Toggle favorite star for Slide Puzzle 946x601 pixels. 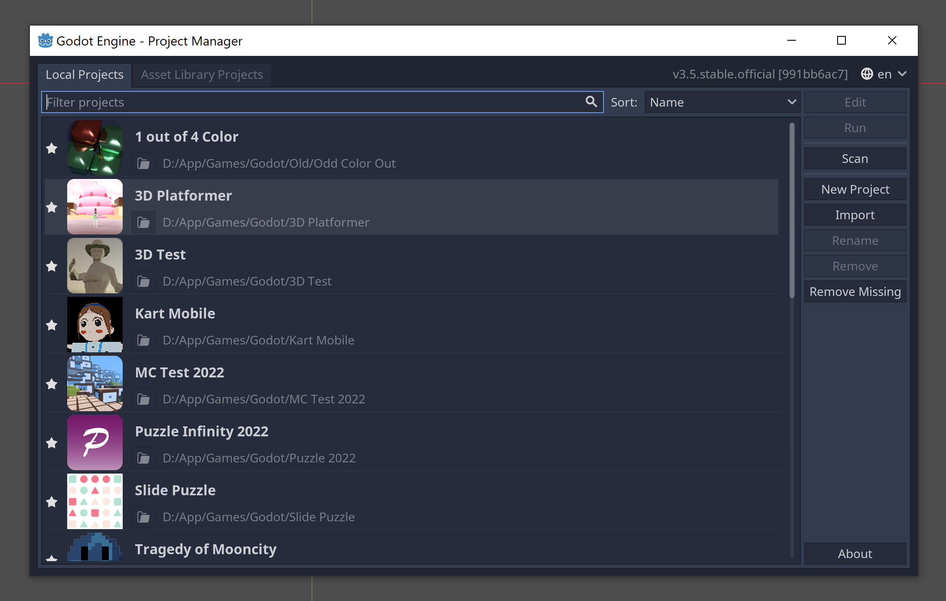point(52,502)
